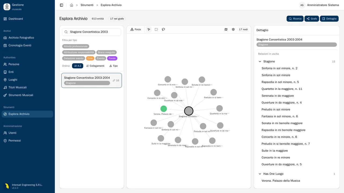This screenshot has height=193, width=344.
Task: Click the AS user avatar
Action: coord(302,5)
